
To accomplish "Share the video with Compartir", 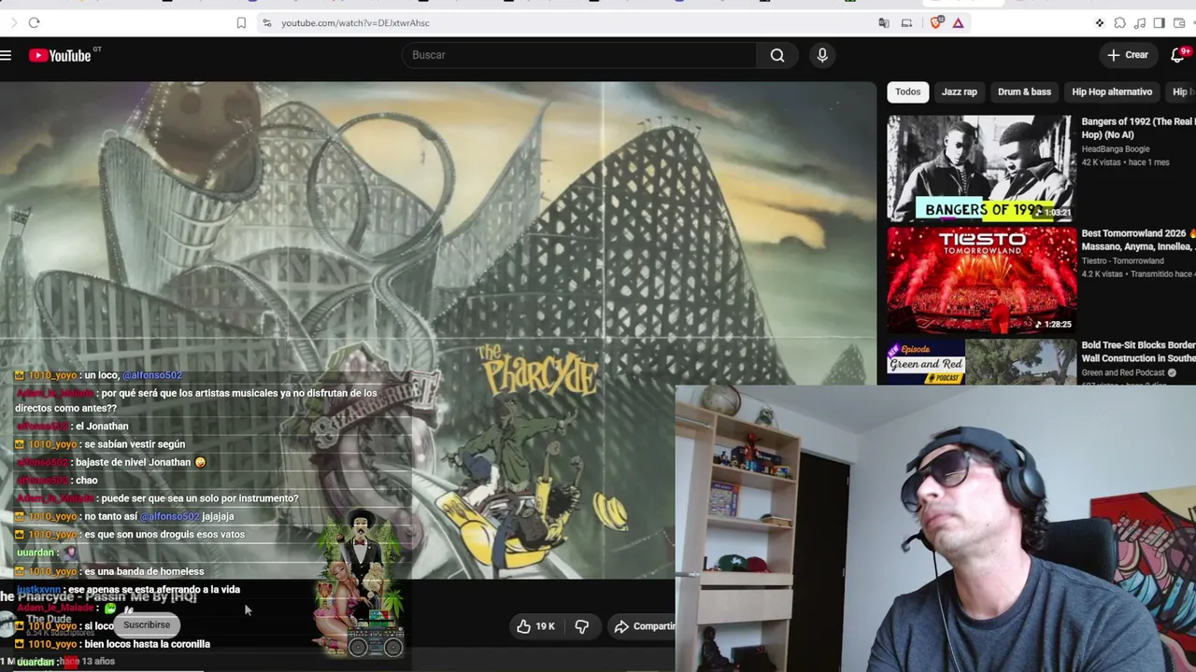I will click(643, 626).
